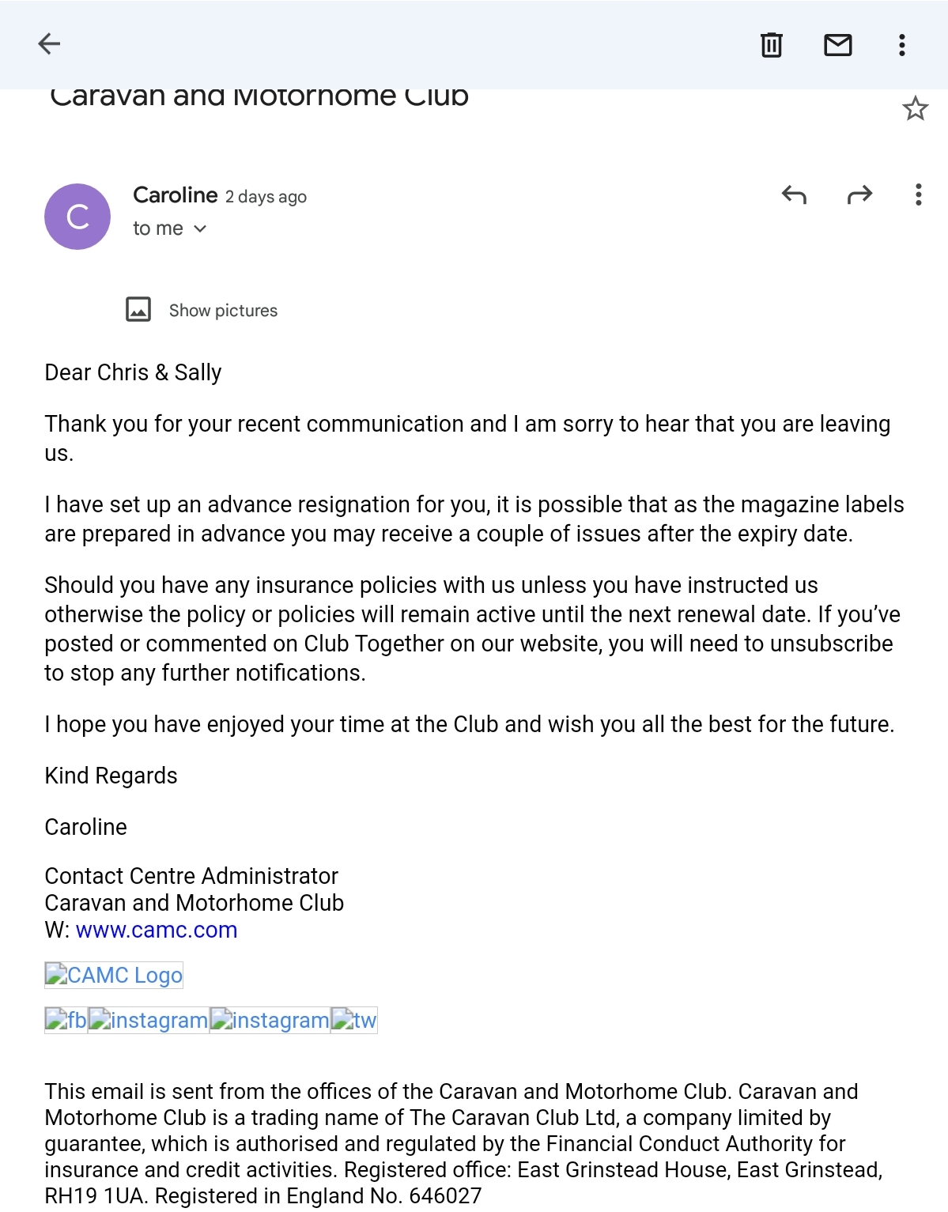Open the tw social link

click(354, 1020)
